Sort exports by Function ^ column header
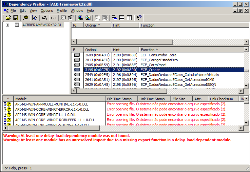 [x=191, y=50]
